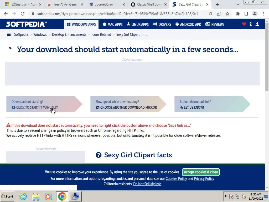Launch Internet Explorer from taskbar
This screenshot has height=202, width=269.
(23, 196)
